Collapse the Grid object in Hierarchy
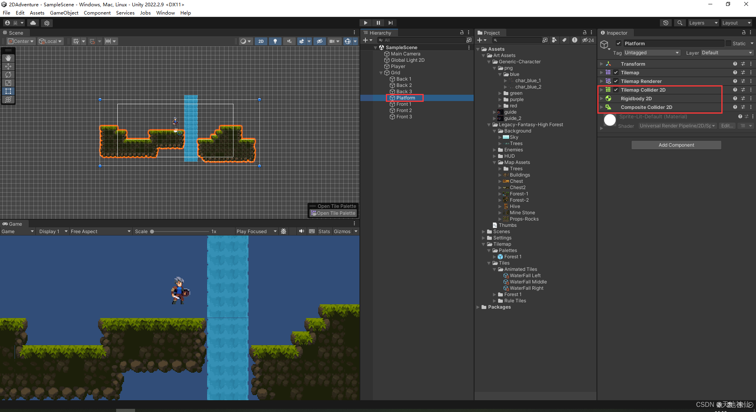The image size is (756, 412). click(x=381, y=73)
